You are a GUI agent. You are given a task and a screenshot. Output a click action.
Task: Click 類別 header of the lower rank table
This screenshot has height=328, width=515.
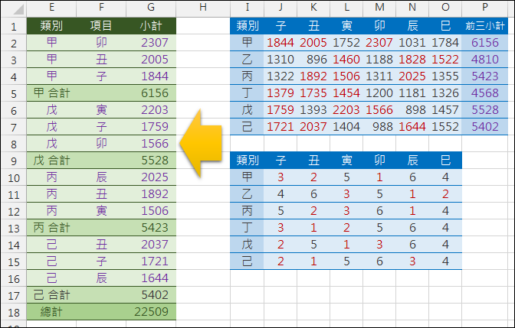point(247,161)
